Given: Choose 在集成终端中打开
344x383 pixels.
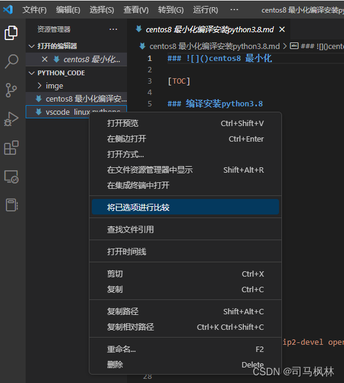Looking at the screenshot, I should [185, 185].
